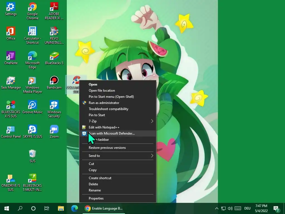Open the Windows Start button

(7, 208)
